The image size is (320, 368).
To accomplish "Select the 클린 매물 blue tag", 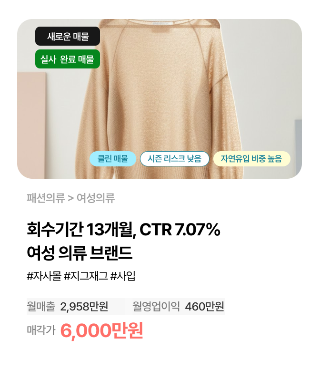I will click(x=113, y=159).
